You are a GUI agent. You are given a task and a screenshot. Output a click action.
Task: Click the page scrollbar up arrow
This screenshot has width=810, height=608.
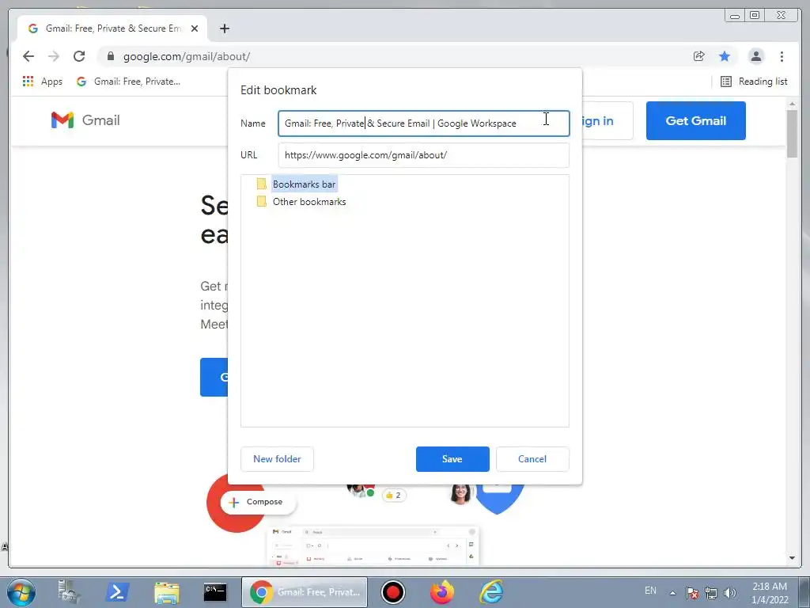click(x=792, y=105)
